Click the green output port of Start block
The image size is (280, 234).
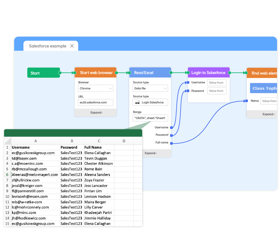pyautogui.click(x=60, y=73)
